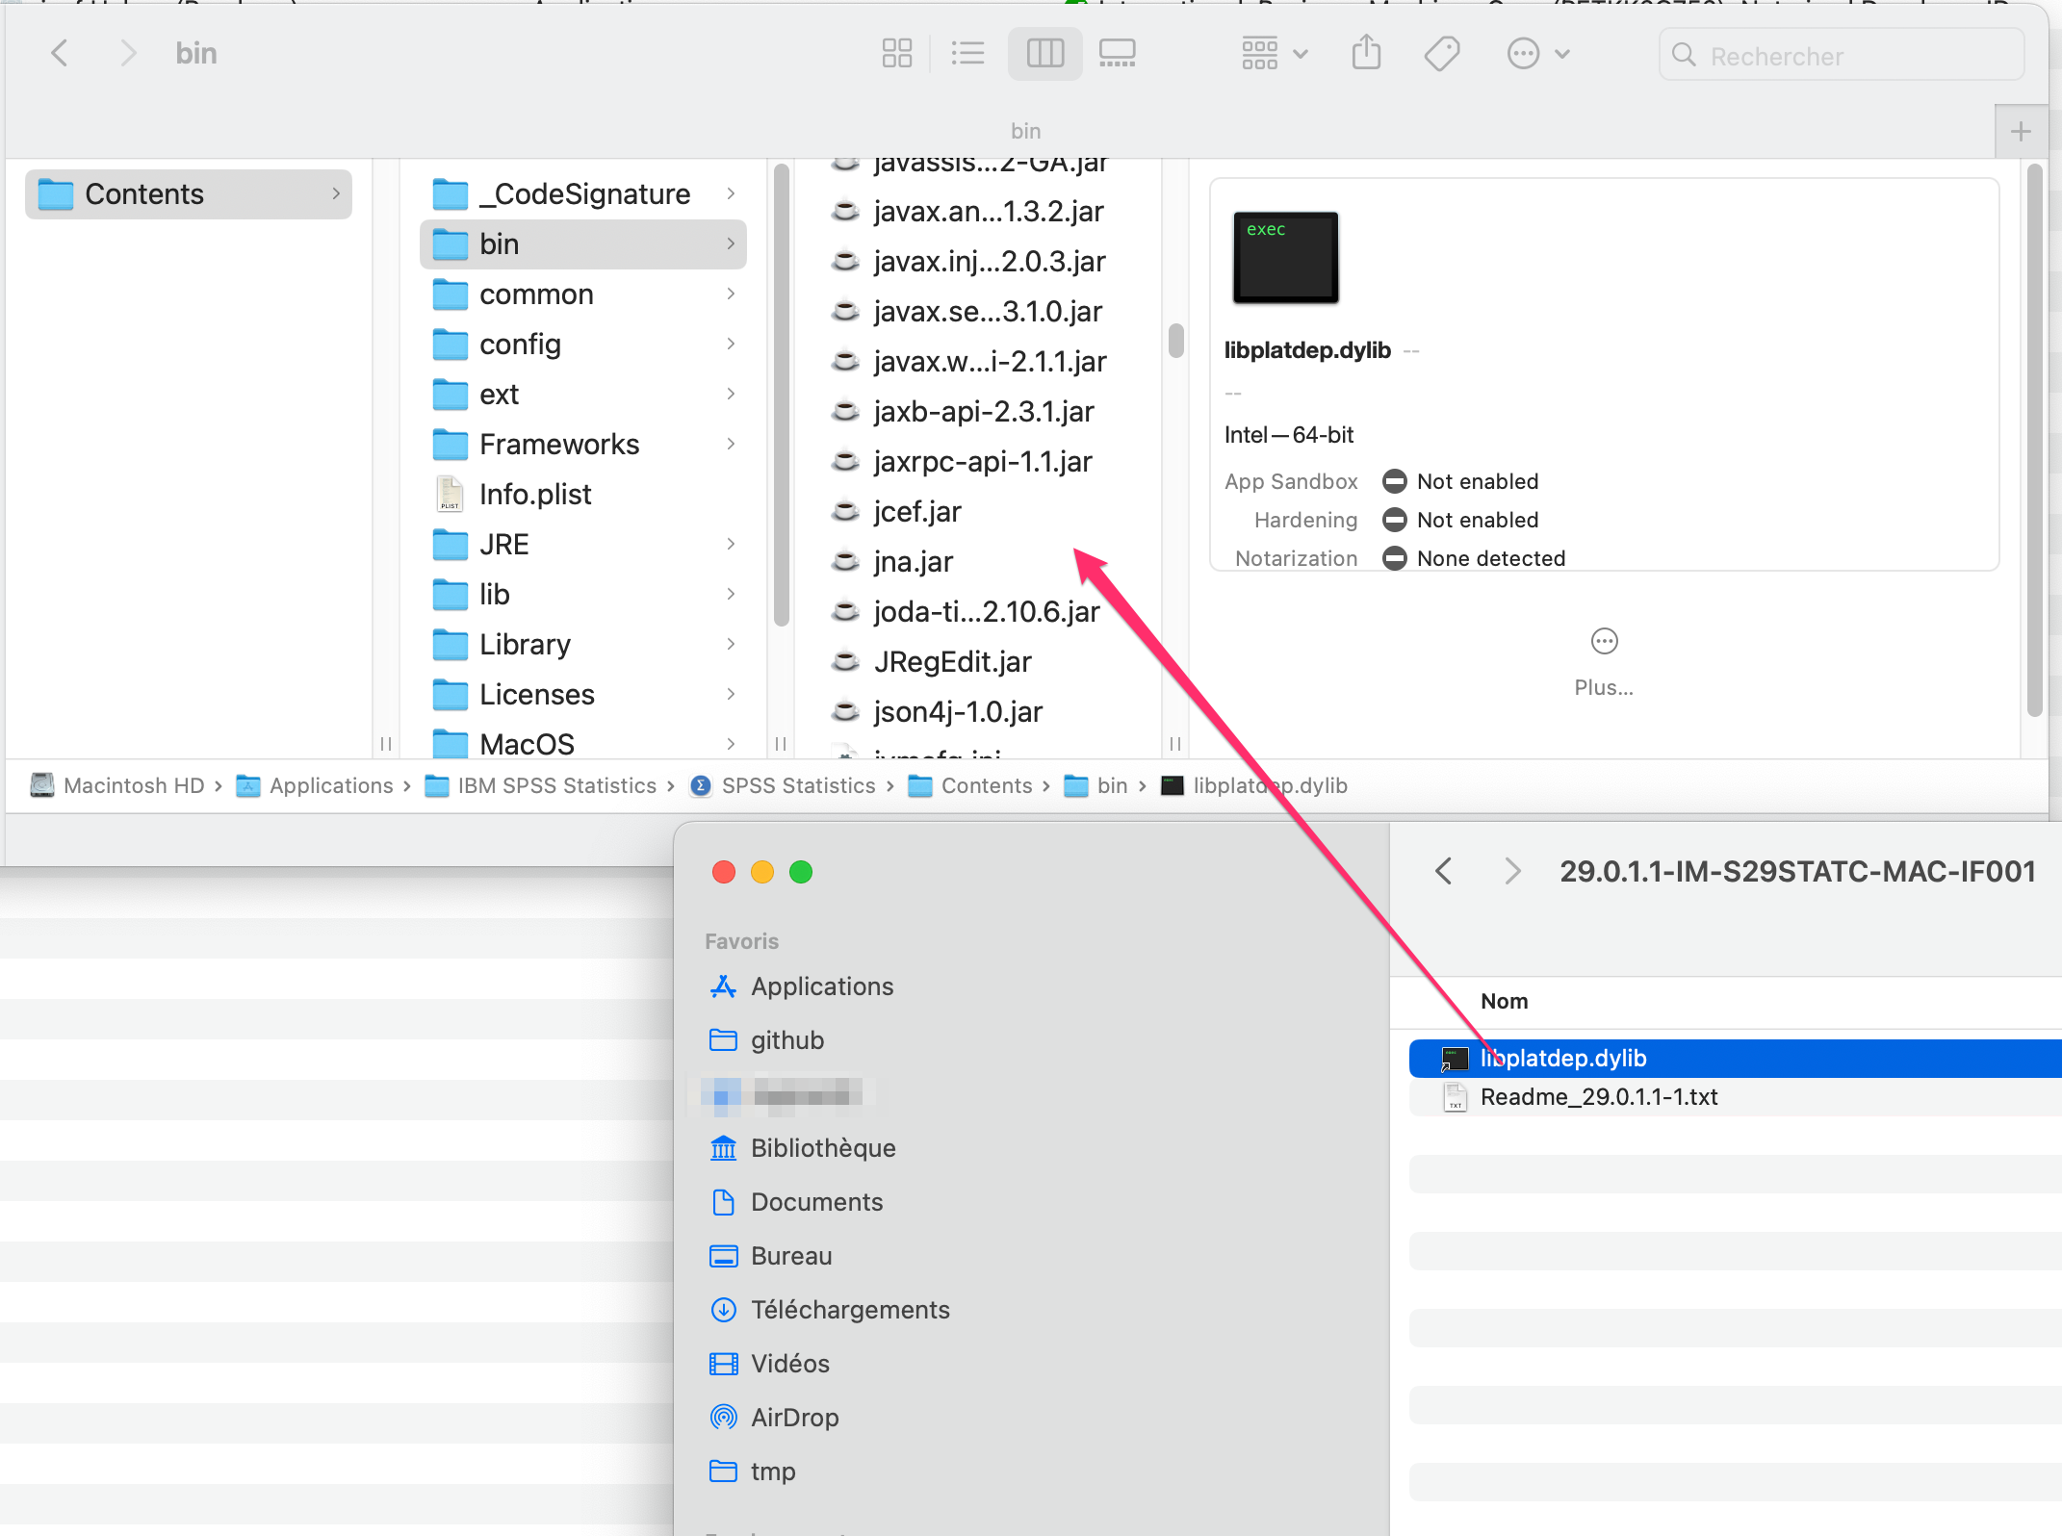Image resolution: width=2062 pixels, height=1536 pixels.
Task: Click the Tags icon in toolbar
Action: (1441, 54)
